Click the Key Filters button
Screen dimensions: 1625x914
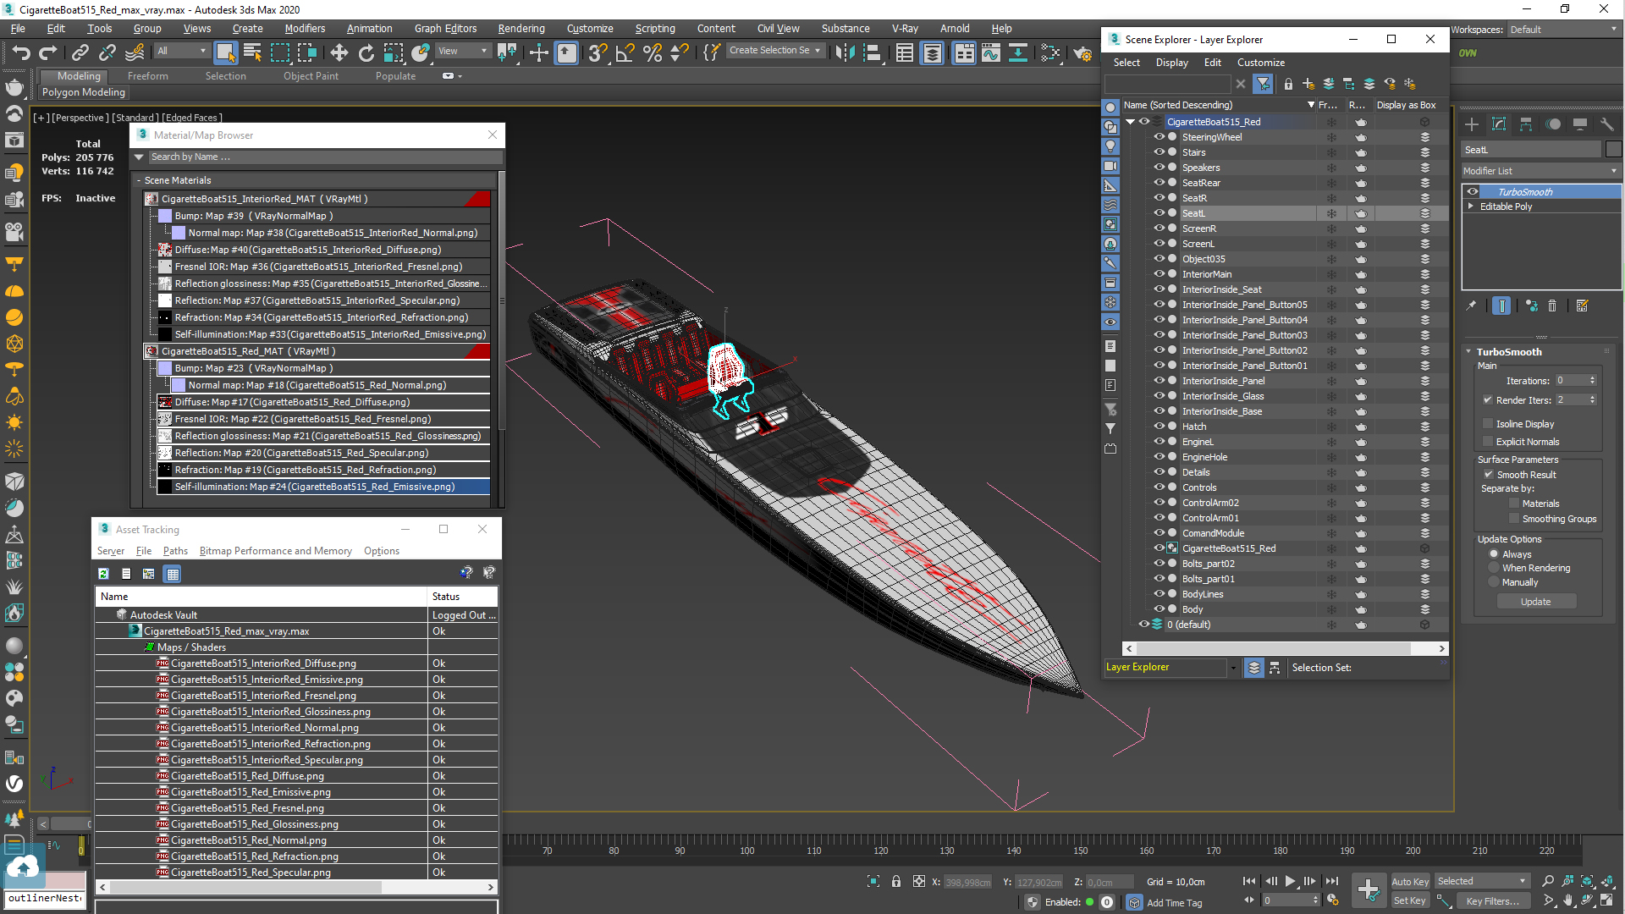pyautogui.click(x=1492, y=901)
